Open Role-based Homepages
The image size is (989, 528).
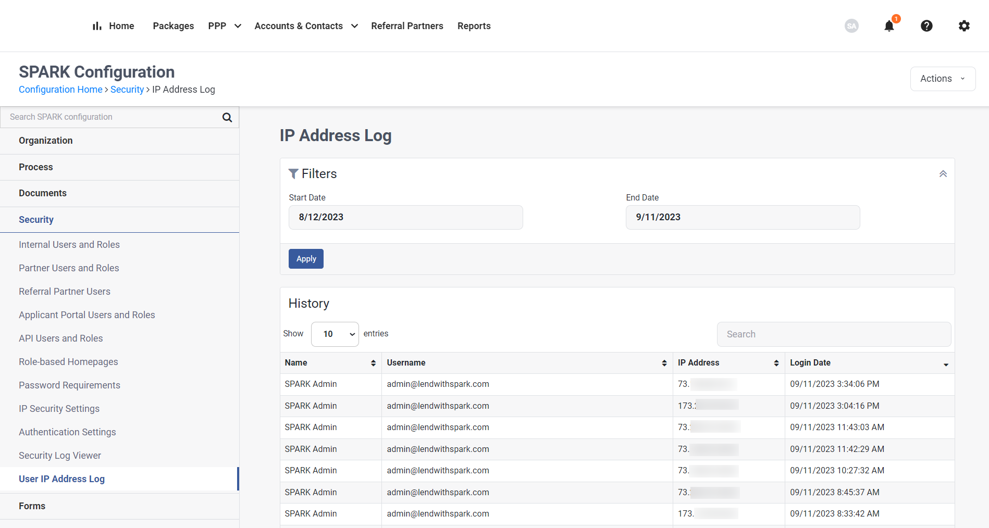coord(68,362)
